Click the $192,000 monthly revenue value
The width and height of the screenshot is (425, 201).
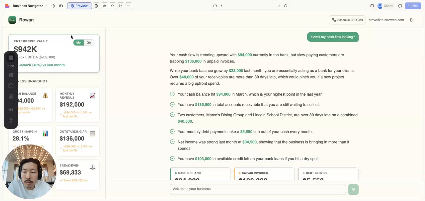(72, 105)
